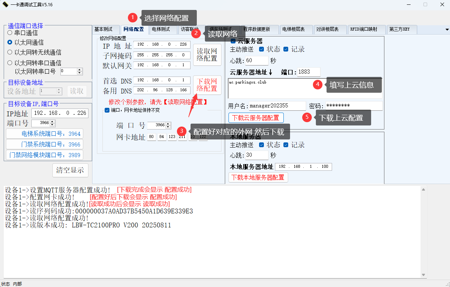The image size is (450, 287).
Task: Click log scrollbar up arrow
Action: click(x=424, y=189)
